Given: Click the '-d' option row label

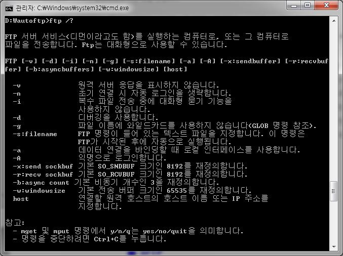Looking at the screenshot, I should [17, 118].
